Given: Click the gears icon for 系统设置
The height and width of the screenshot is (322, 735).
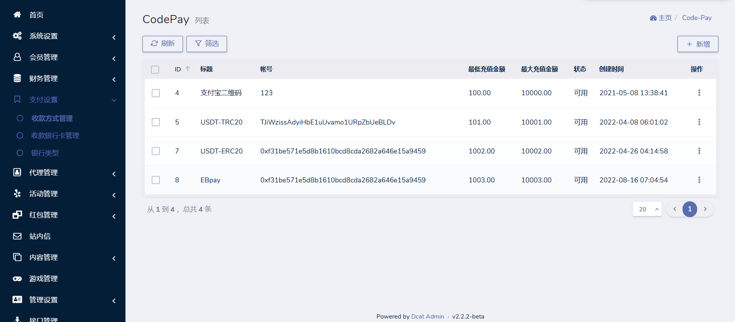Looking at the screenshot, I should (x=17, y=36).
